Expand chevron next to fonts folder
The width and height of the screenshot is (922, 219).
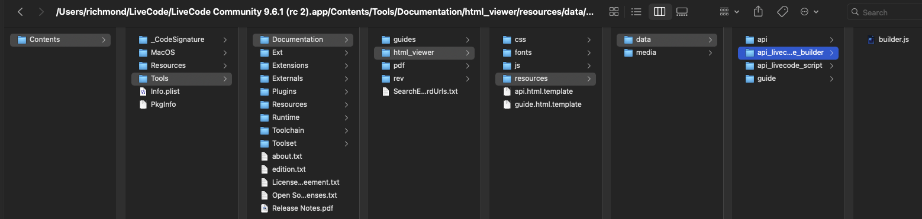point(589,53)
